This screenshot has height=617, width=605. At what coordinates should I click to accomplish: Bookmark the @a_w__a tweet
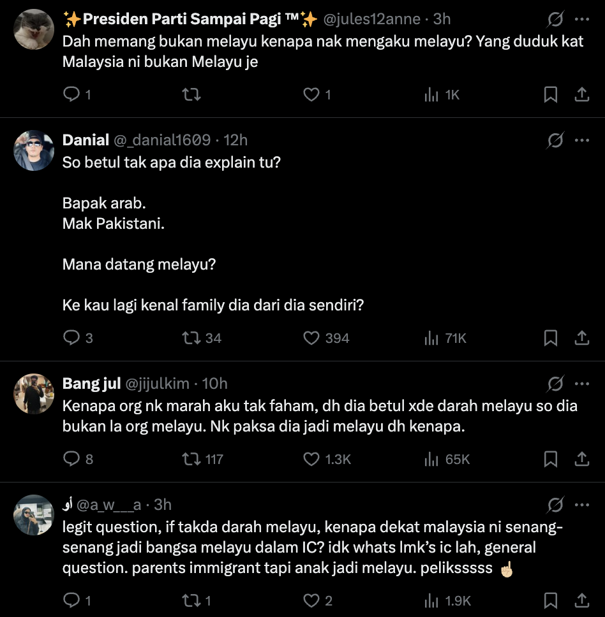[550, 600]
